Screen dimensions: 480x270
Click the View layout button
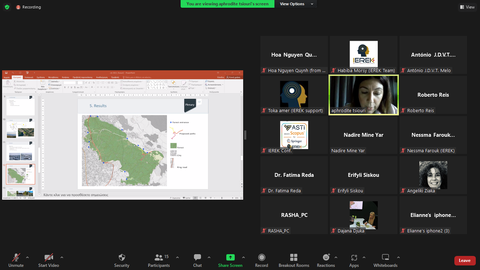(x=467, y=7)
